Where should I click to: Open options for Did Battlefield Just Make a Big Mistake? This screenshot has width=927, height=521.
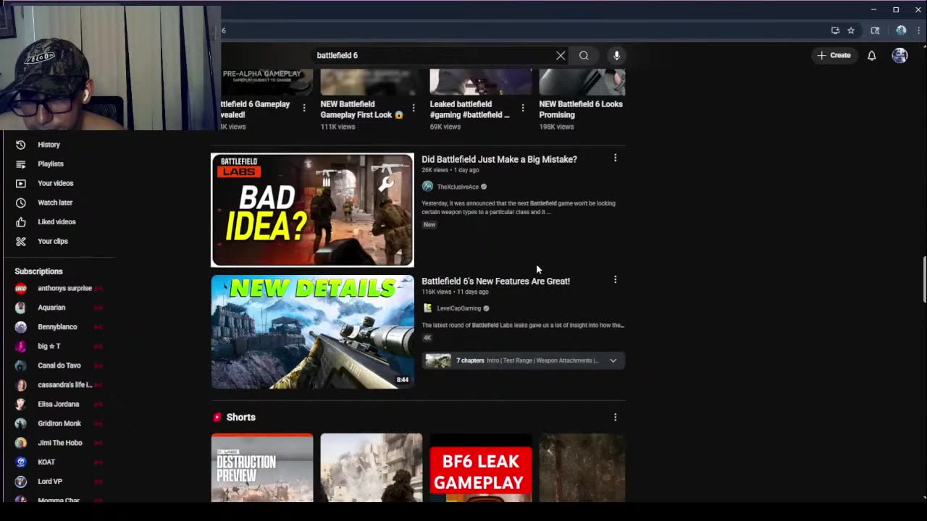click(615, 158)
